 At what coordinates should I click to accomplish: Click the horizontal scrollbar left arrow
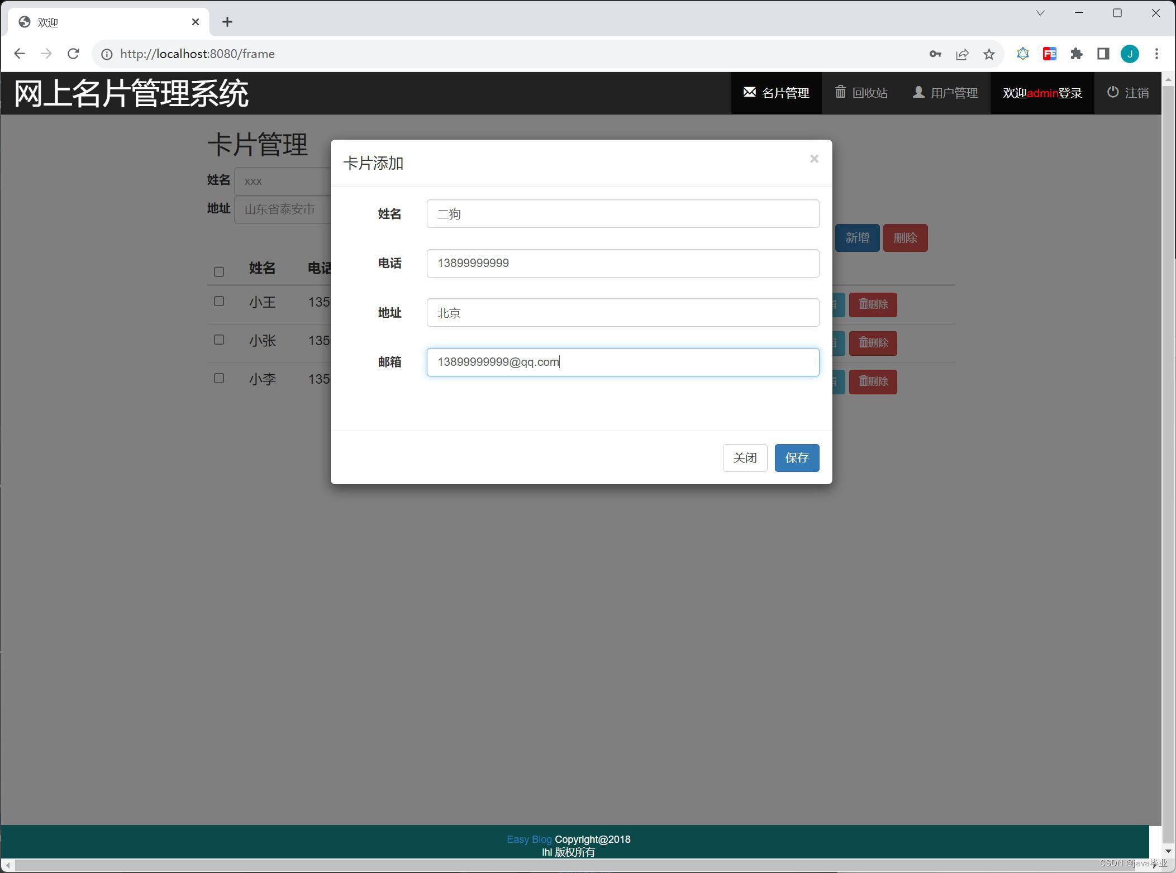click(x=8, y=865)
